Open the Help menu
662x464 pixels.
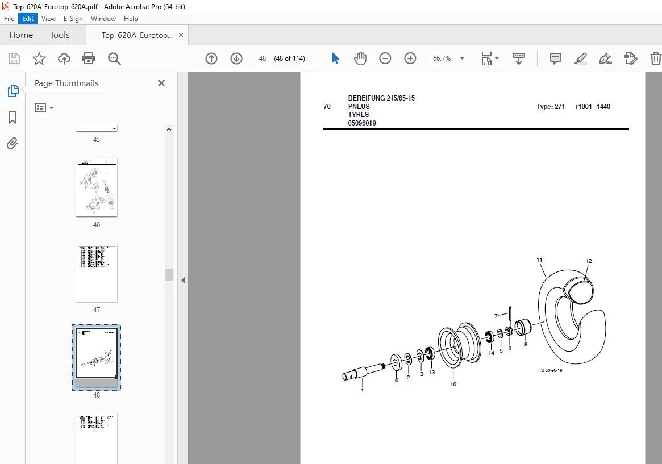[x=131, y=19]
